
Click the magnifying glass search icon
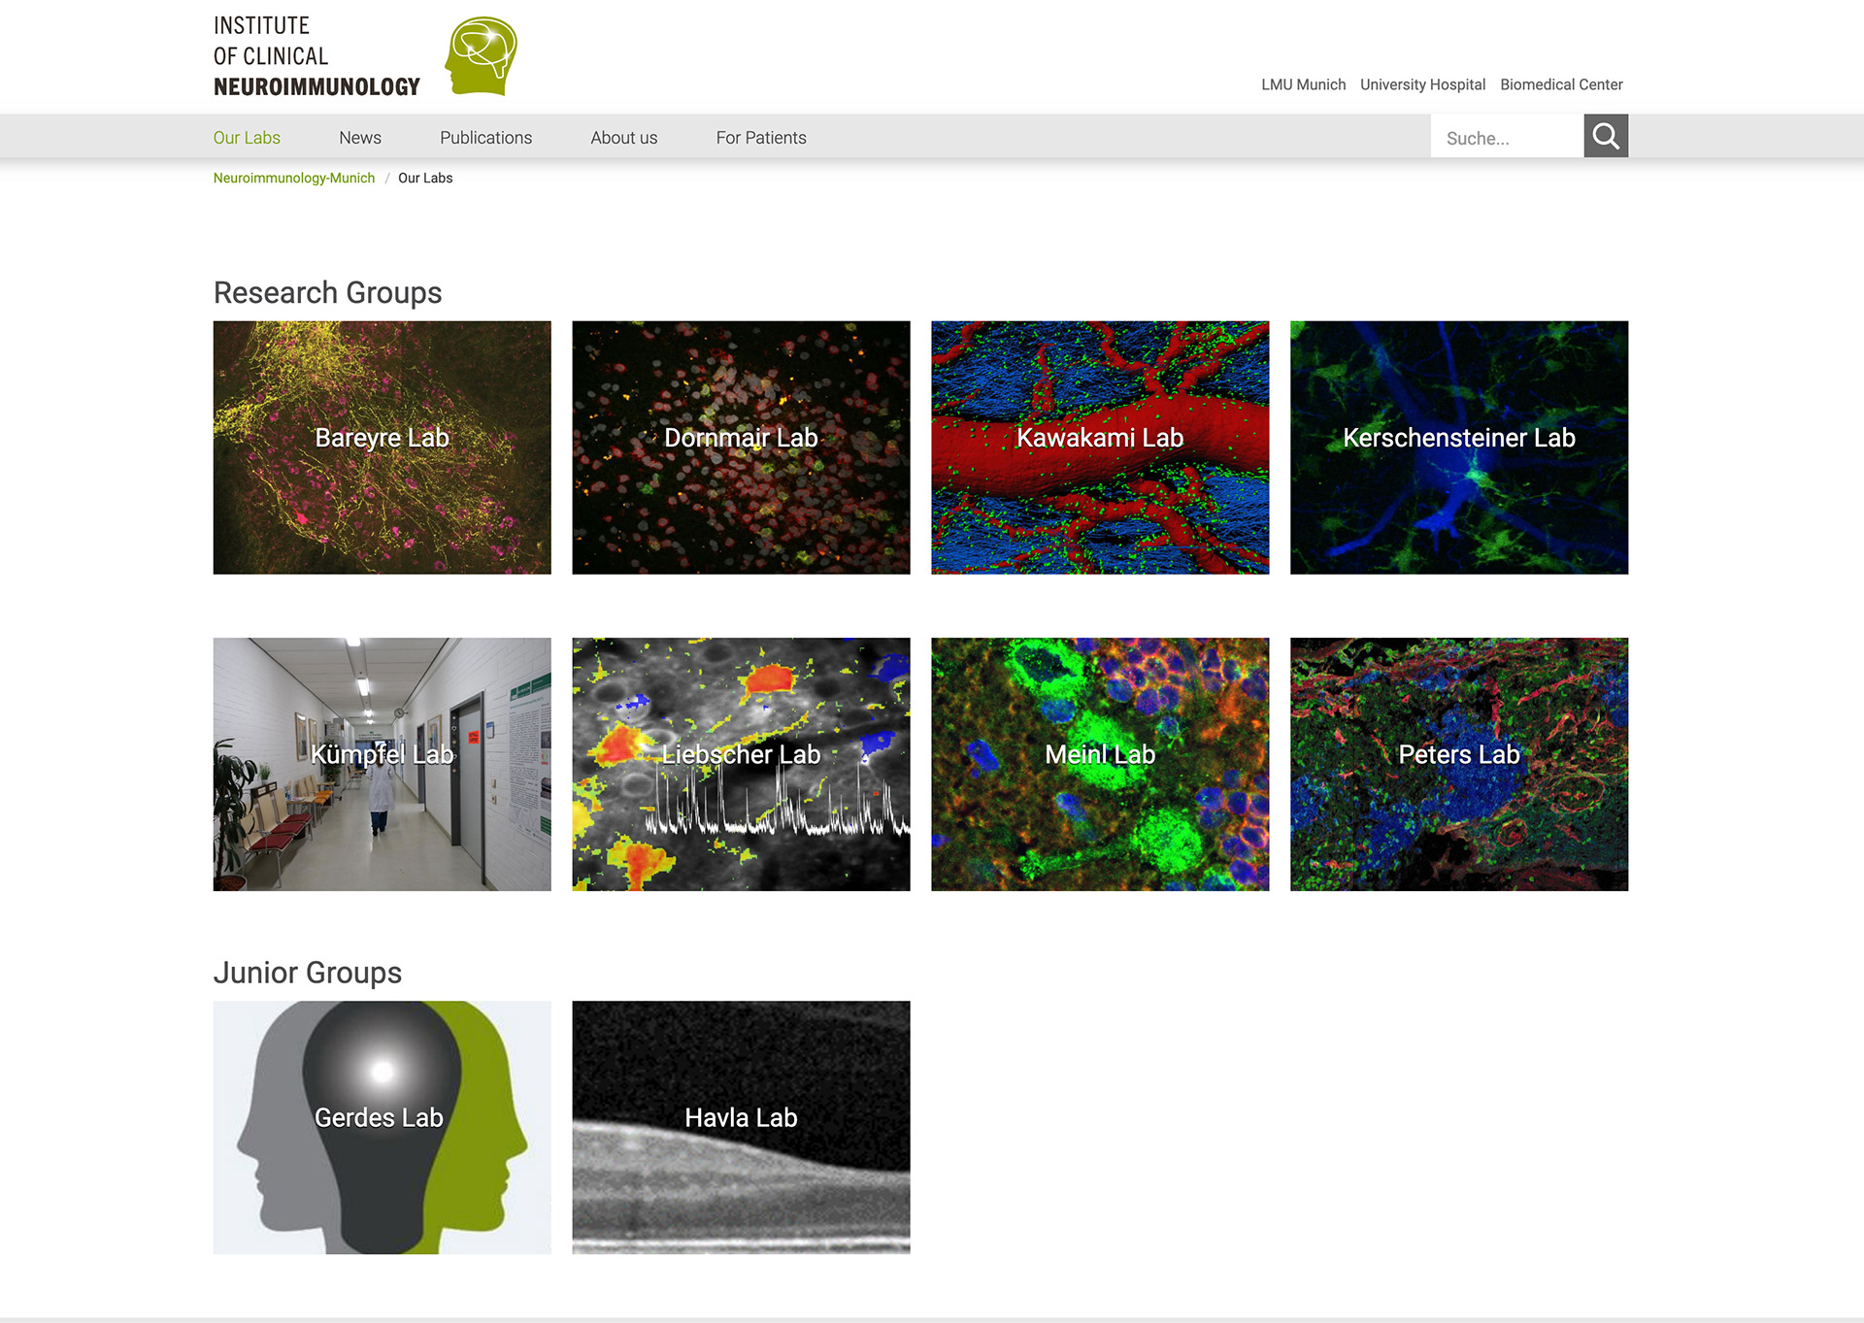tap(1606, 136)
